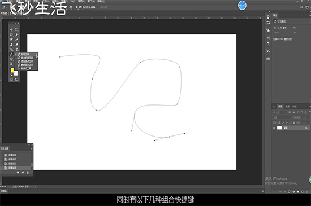Click the white background color swatch
Image resolution: width=311 pixels, height=206 pixels.
click(16, 73)
